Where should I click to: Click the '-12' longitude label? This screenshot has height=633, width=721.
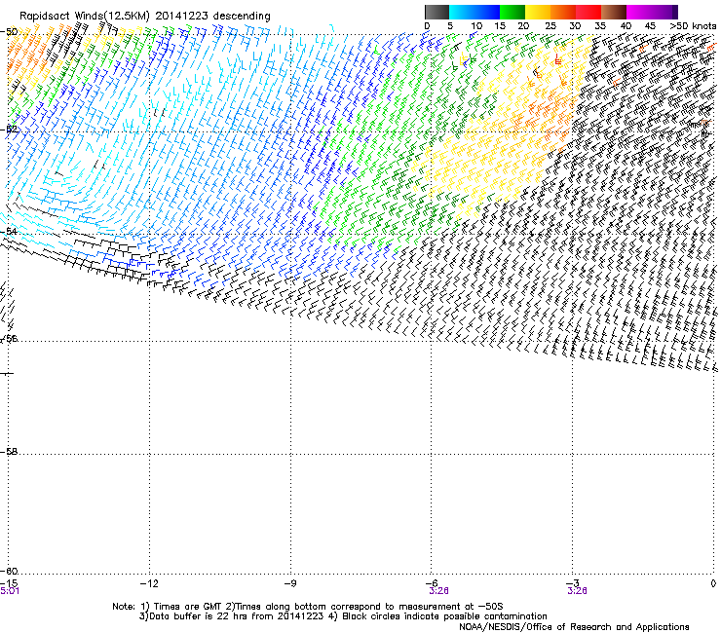149,583
